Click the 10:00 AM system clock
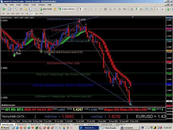Viewport: 173px width, 130px height. (x=167, y=128)
